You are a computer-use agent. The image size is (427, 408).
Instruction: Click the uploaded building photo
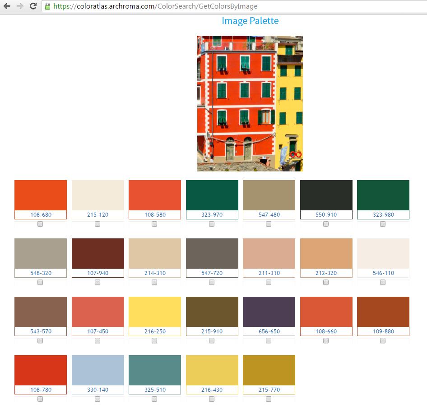250,104
